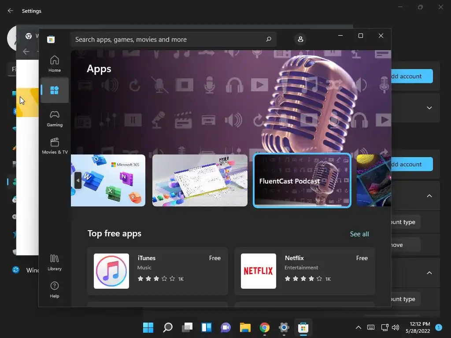Image resolution: width=451 pixels, height=338 pixels.
Task: Click back arrow in Chrome window behind
Action: coord(26,51)
